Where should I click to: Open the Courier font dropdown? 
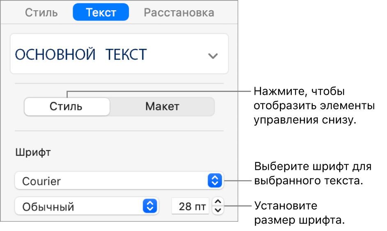coord(119,181)
